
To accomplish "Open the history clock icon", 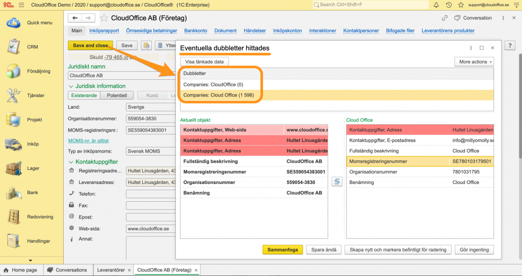I will [449, 5].
